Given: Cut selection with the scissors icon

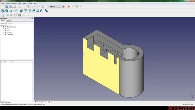Looking at the screenshot, I should (x=19, y=7).
